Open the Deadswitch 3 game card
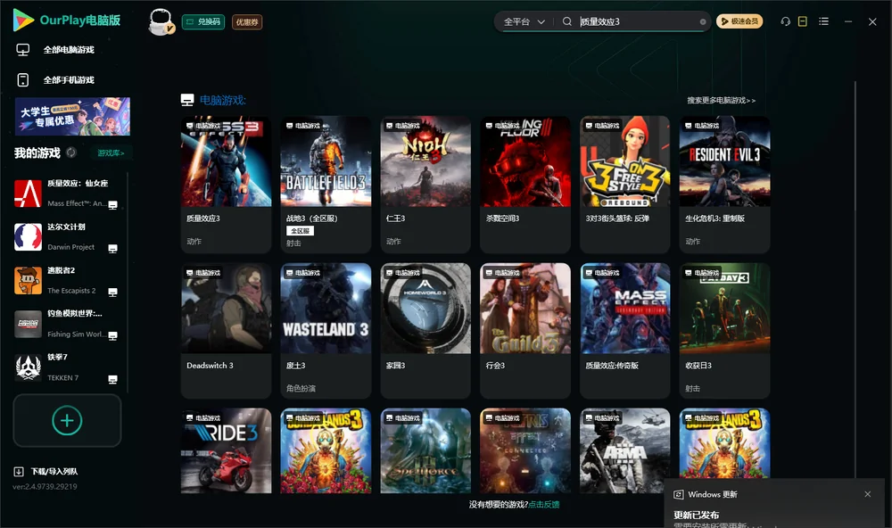 (226, 331)
